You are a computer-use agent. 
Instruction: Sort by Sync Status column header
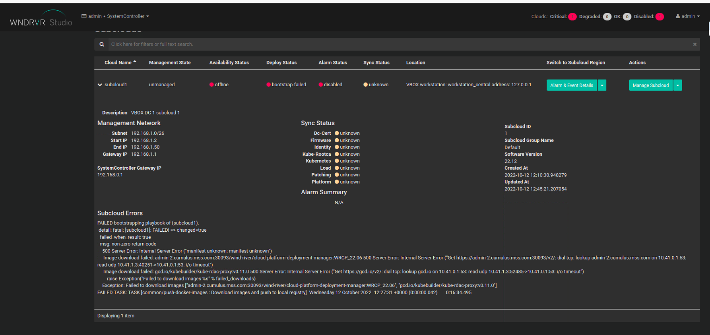[x=376, y=63]
